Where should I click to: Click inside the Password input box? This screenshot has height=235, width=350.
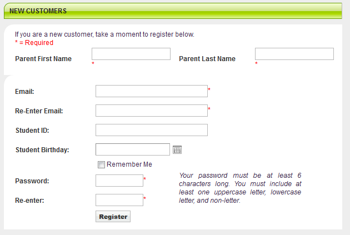point(119,181)
